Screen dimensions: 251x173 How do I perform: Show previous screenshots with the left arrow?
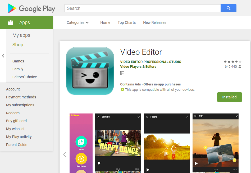tap(65, 154)
